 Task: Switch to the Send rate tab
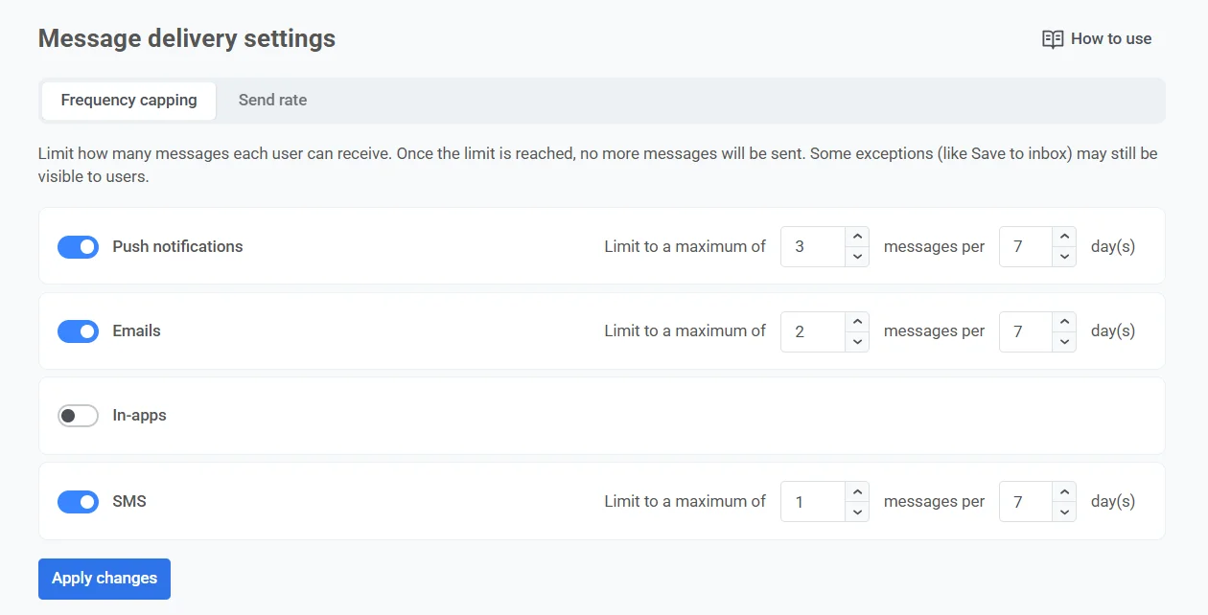click(272, 101)
